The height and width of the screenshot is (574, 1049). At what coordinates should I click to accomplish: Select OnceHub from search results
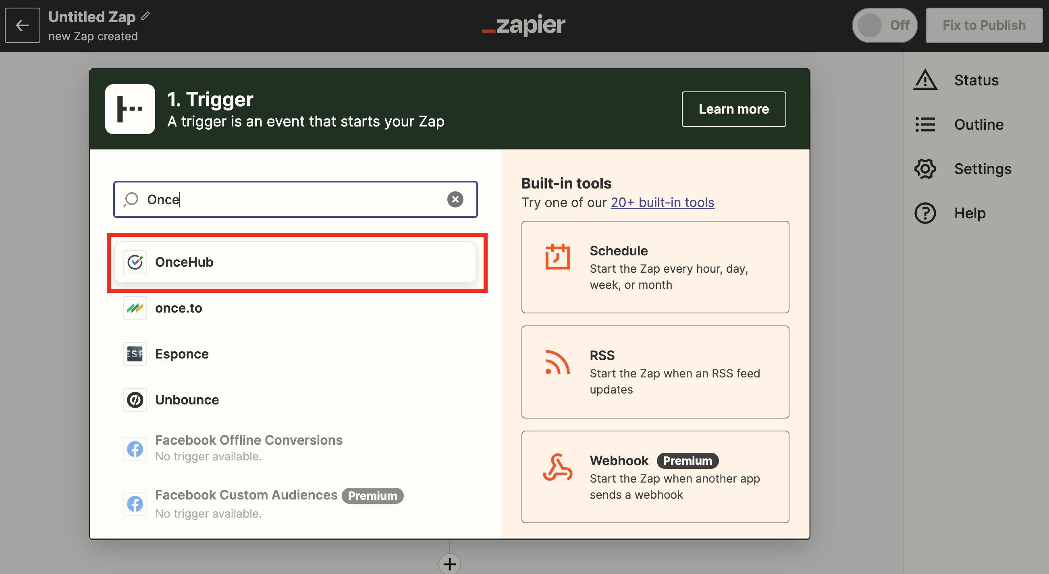click(x=295, y=262)
